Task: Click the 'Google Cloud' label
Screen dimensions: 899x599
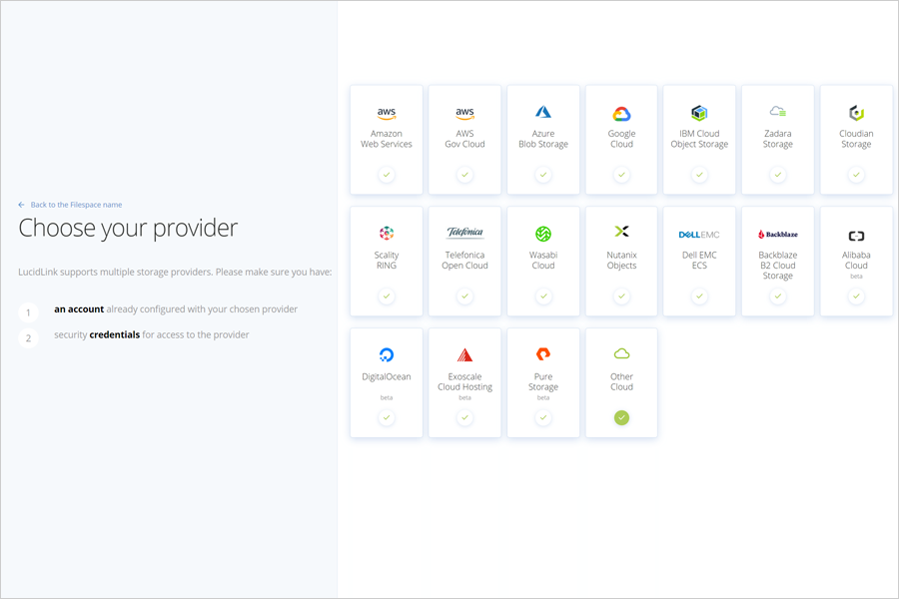Action: (x=621, y=139)
